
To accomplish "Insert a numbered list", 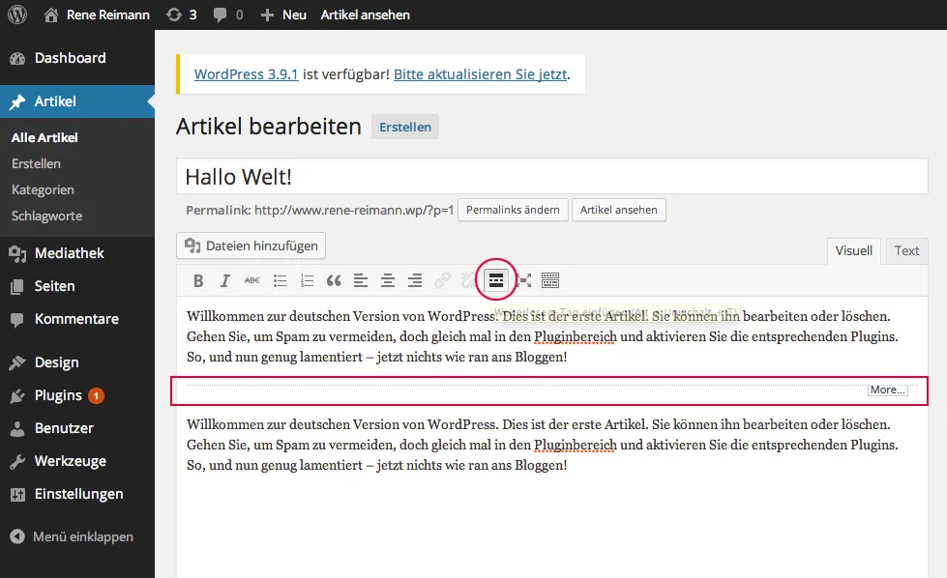I will tap(307, 280).
